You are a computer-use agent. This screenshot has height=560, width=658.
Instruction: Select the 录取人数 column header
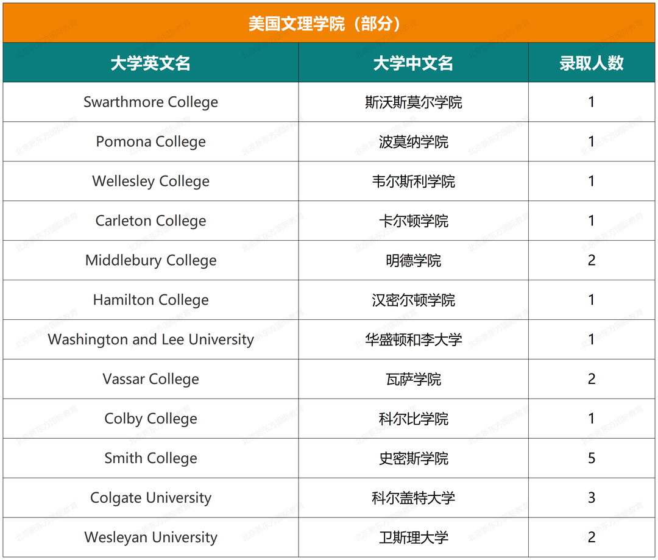[x=592, y=63]
